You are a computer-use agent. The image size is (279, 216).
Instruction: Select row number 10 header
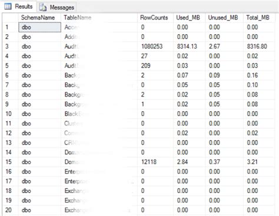click(x=10, y=114)
